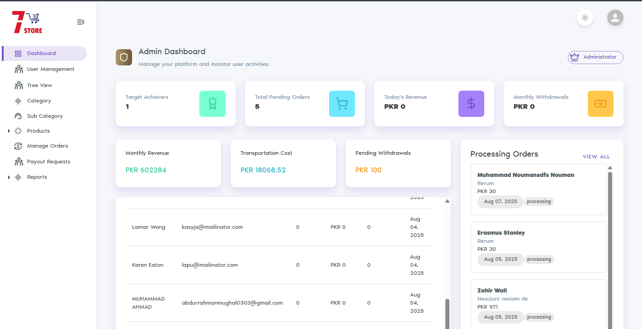Select MUHAMMAD AHMAD name cell
642x329 pixels.
click(149, 303)
